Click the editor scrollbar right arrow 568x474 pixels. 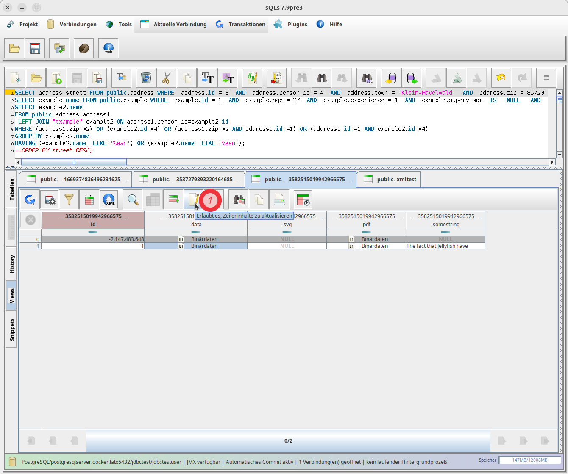click(x=552, y=162)
